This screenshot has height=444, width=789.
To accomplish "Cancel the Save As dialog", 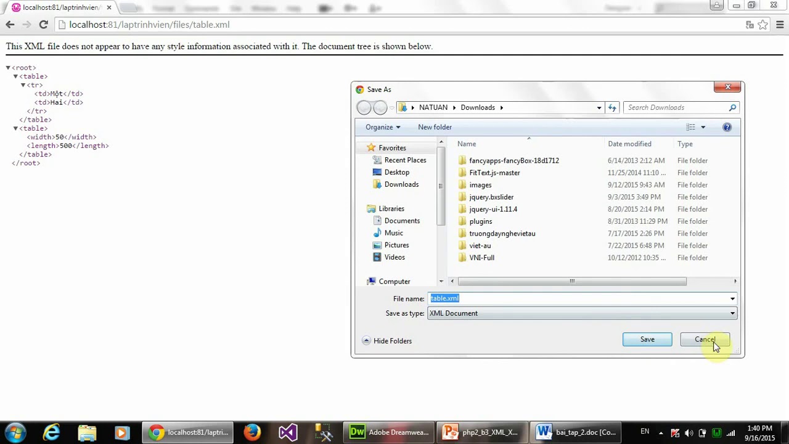I will (705, 339).
